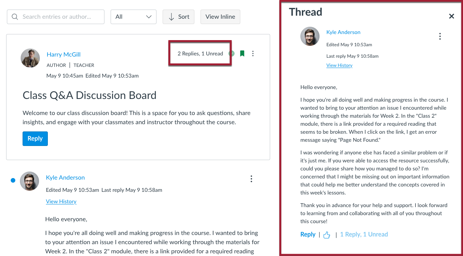
Task: Expand the 2 Replies, 1 Unread counter
Action: (200, 53)
